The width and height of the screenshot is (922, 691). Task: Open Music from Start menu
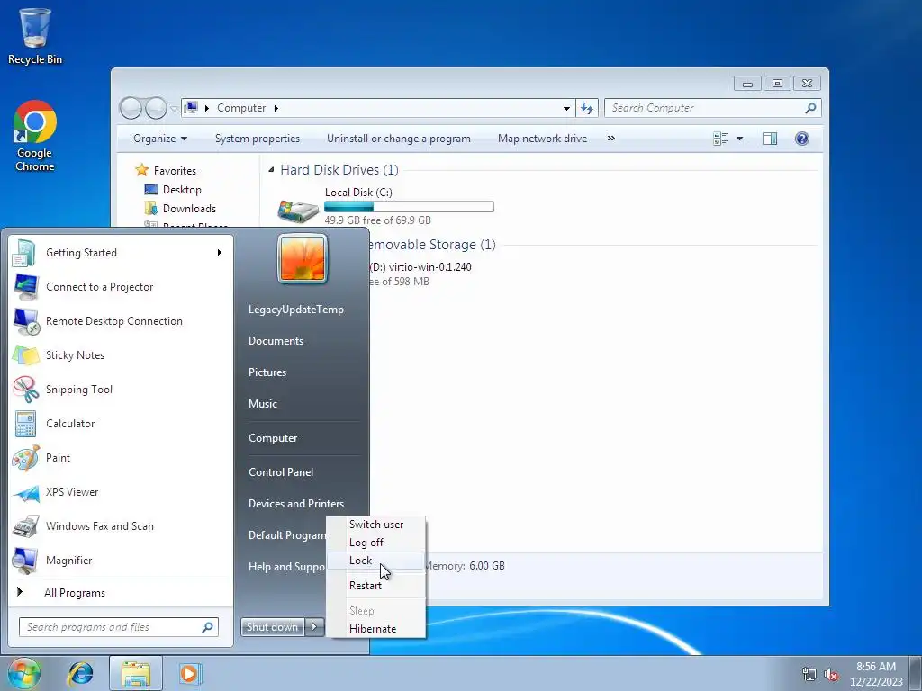tap(262, 404)
